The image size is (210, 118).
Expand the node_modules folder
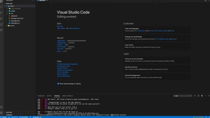pyautogui.click(x=8, y=9)
